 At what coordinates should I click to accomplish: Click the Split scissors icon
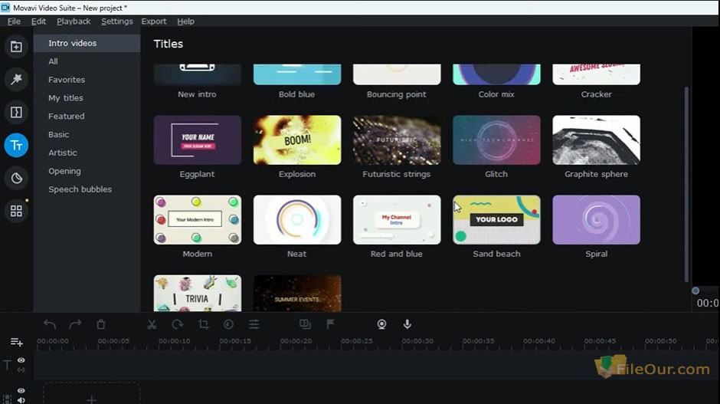[152, 324]
